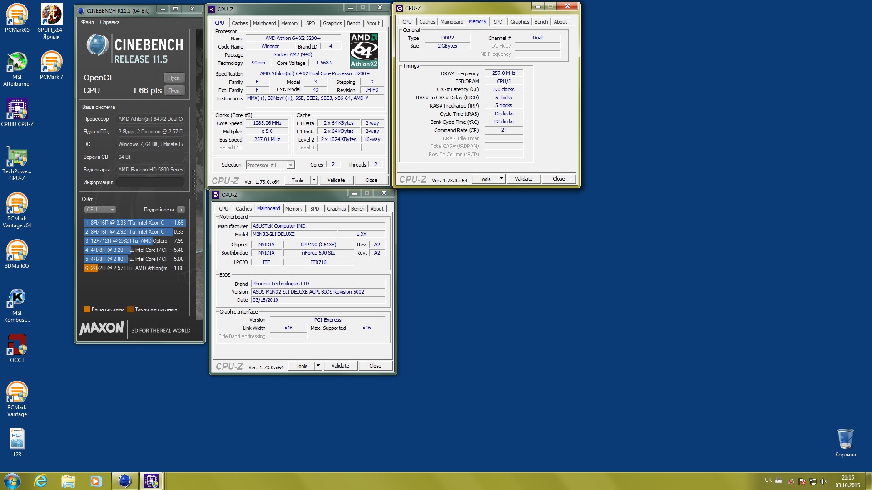The width and height of the screenshot is (872, 490).
Task: Select ranking row Intel Core i7 3.20 ГГц 5.48
Action: [x=134, y=250]
